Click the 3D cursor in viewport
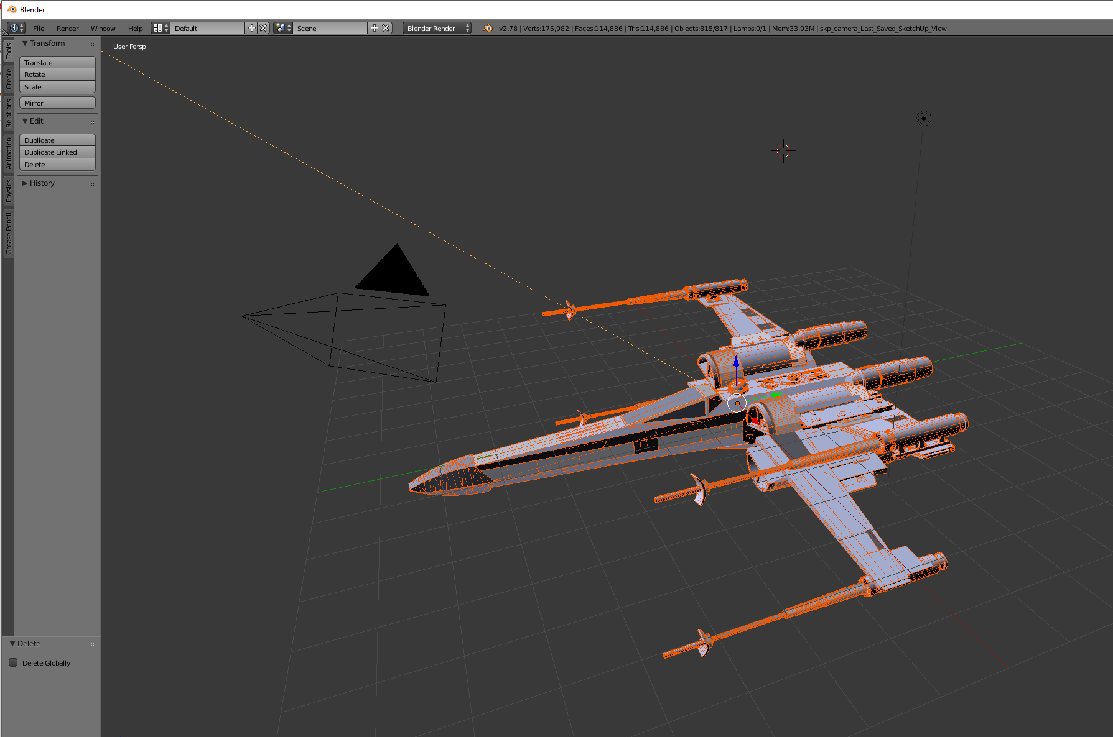1113x737 pixels. tap(783, 150)
